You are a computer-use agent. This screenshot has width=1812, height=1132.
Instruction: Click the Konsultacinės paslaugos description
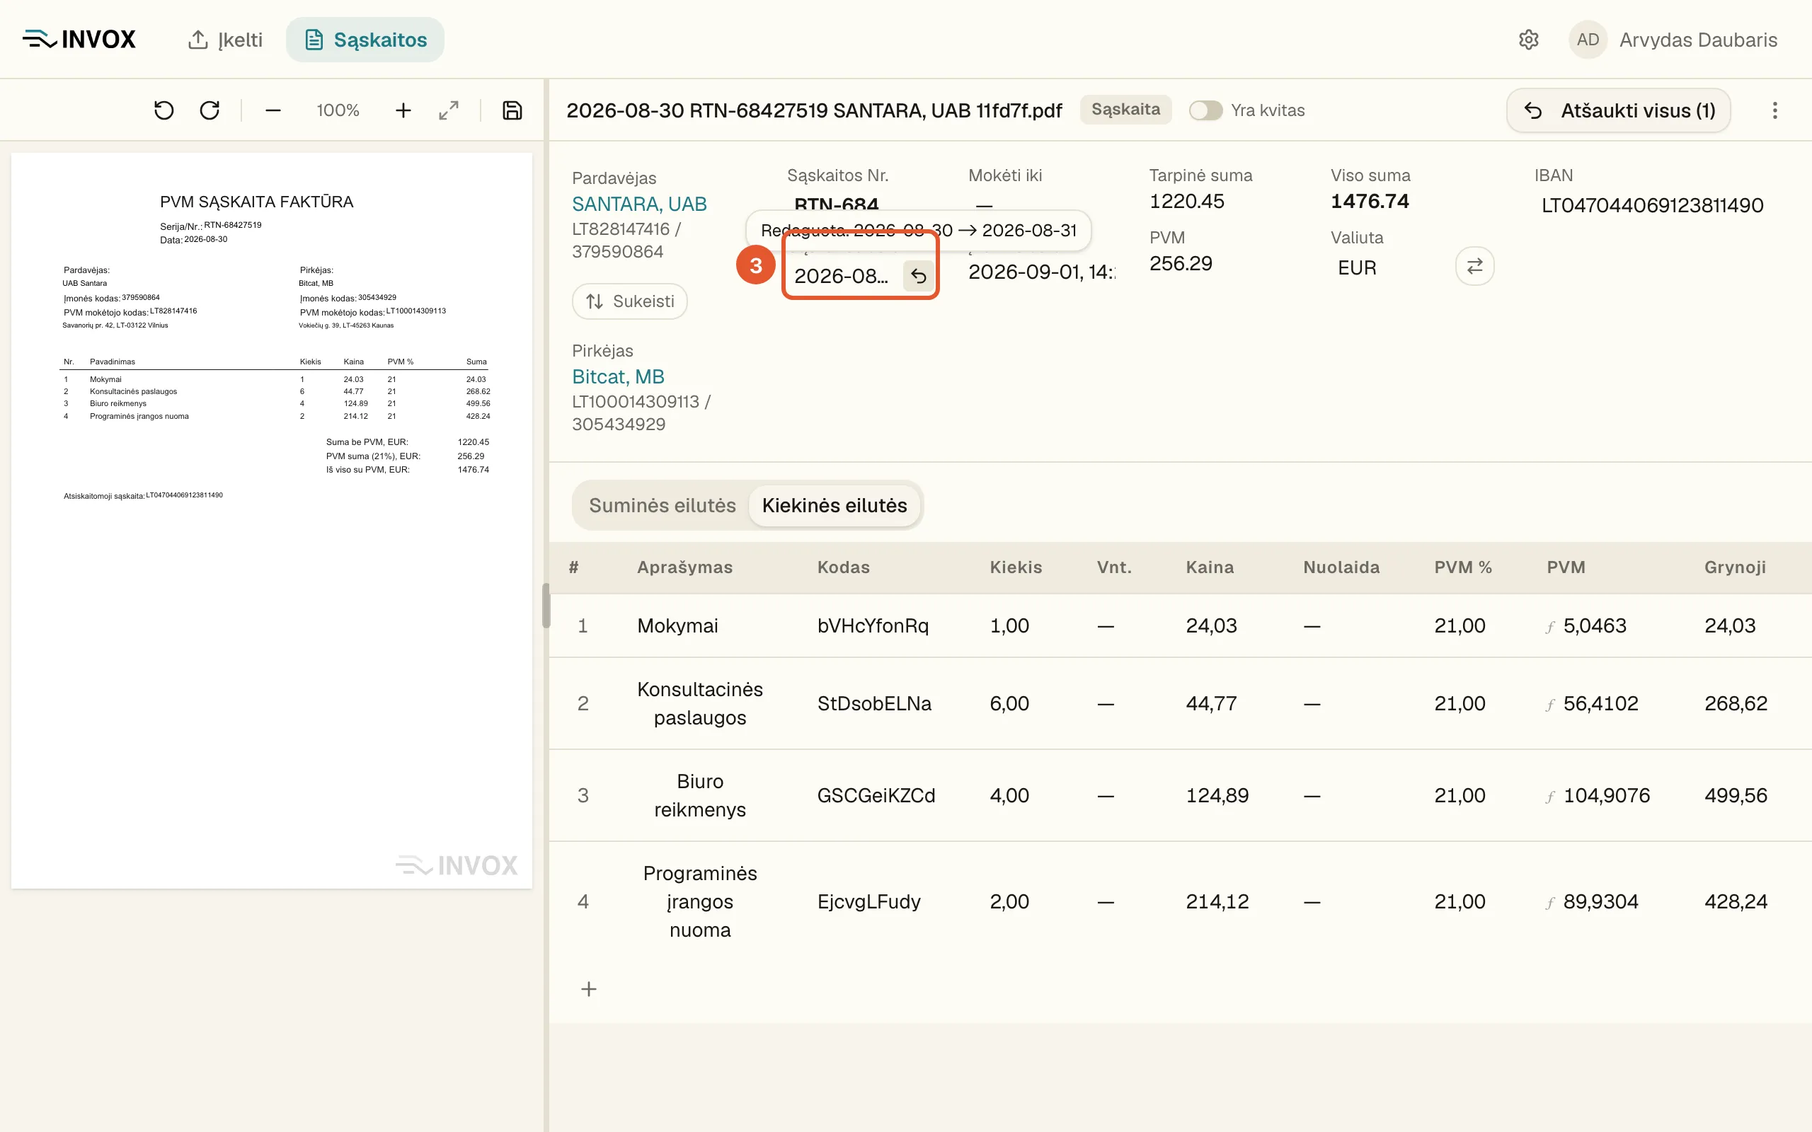point(700,704)
